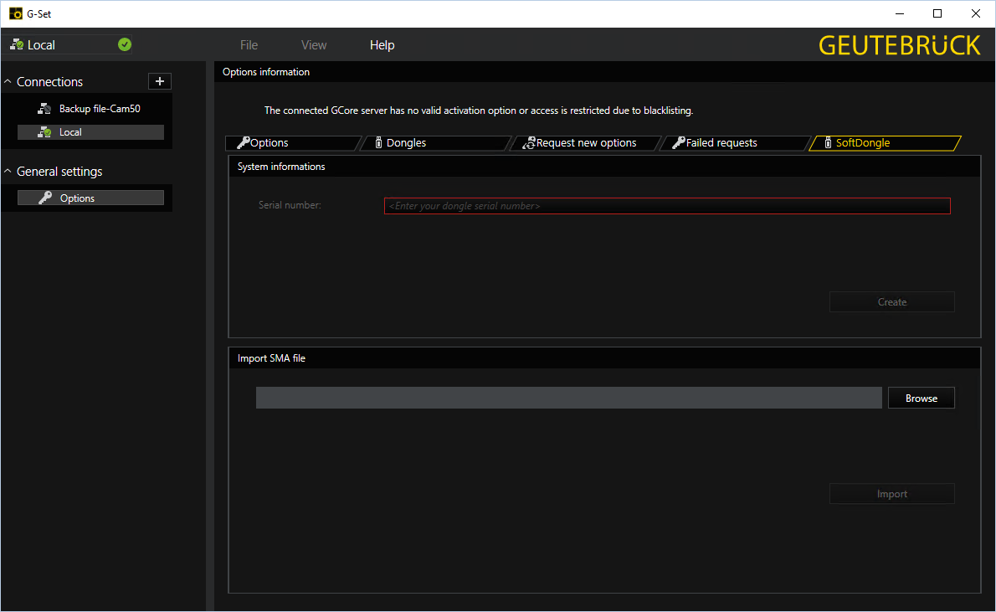
Task: Click the green connection status checkmark icon
Action: click(x=125, y=45)
